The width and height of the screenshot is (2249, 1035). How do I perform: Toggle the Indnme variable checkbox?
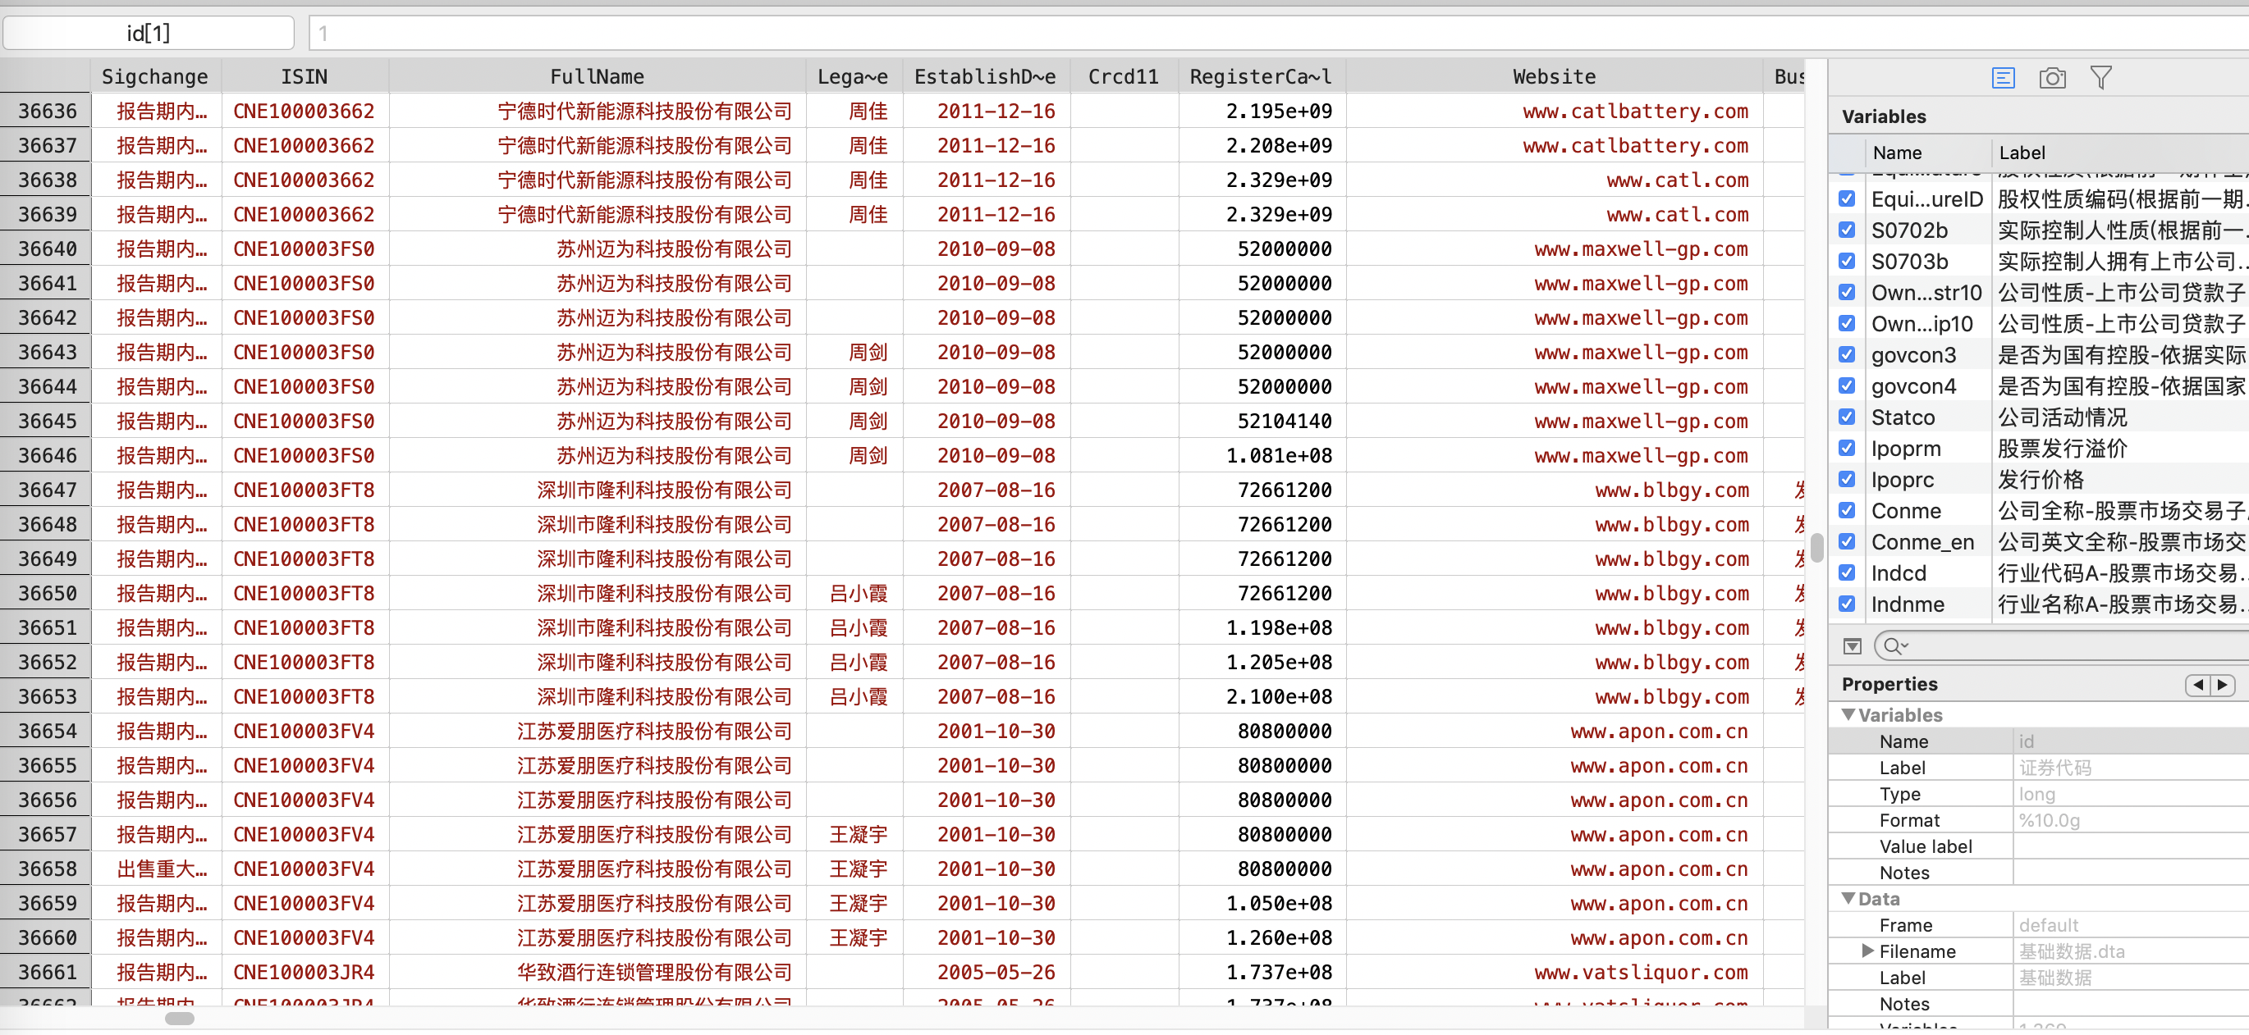(x=1847, y=604)
